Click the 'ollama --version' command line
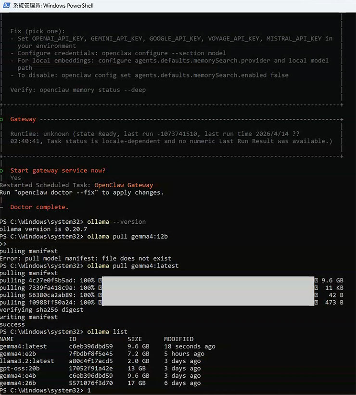356x395 pixels. [x=73, y=222]
